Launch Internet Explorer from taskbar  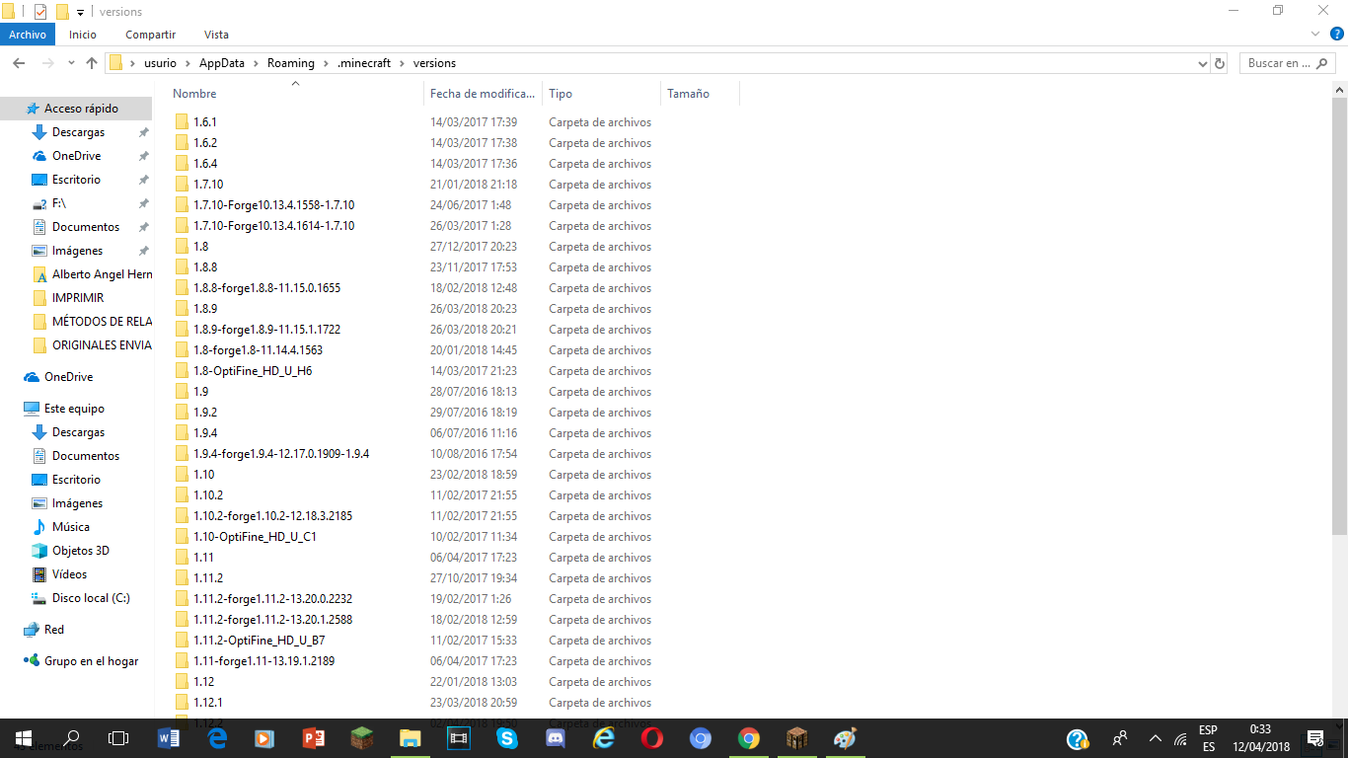604,738
